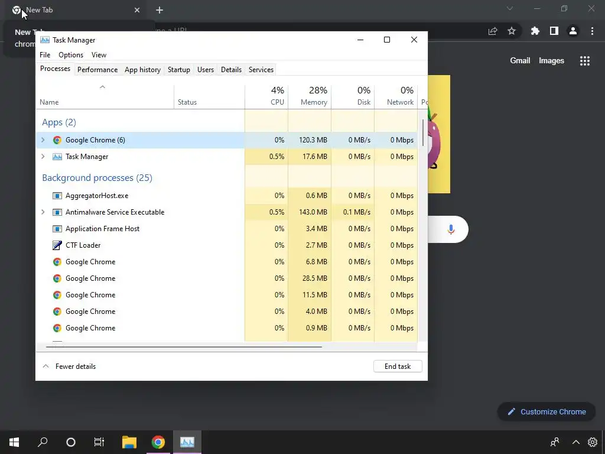
Task: Click the Cortana circle icon
Action: (71, 442)
